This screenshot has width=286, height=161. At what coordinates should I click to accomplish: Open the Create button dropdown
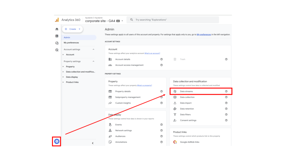pos(80,29)
